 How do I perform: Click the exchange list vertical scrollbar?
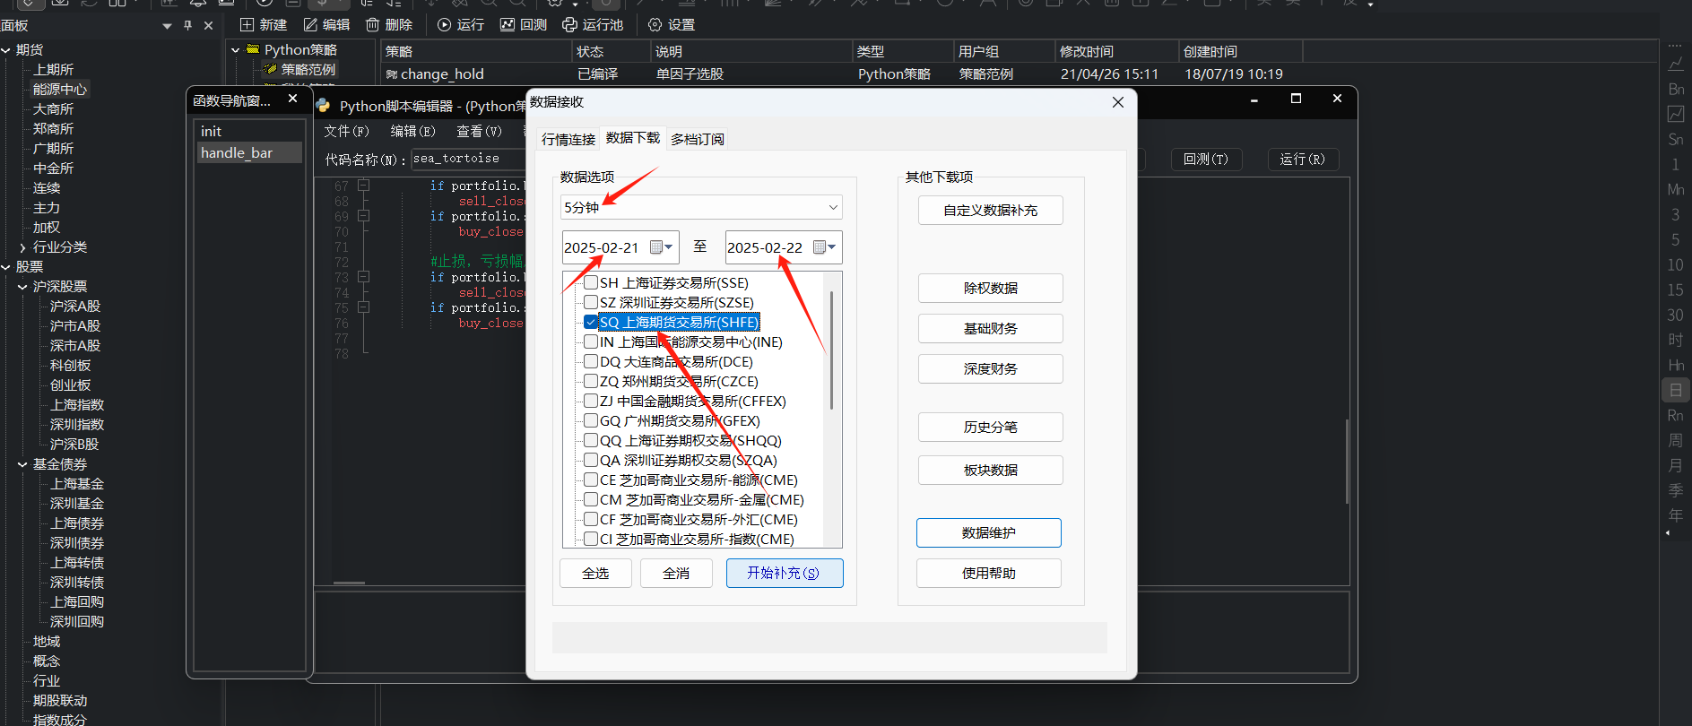[x=833, y=350]
